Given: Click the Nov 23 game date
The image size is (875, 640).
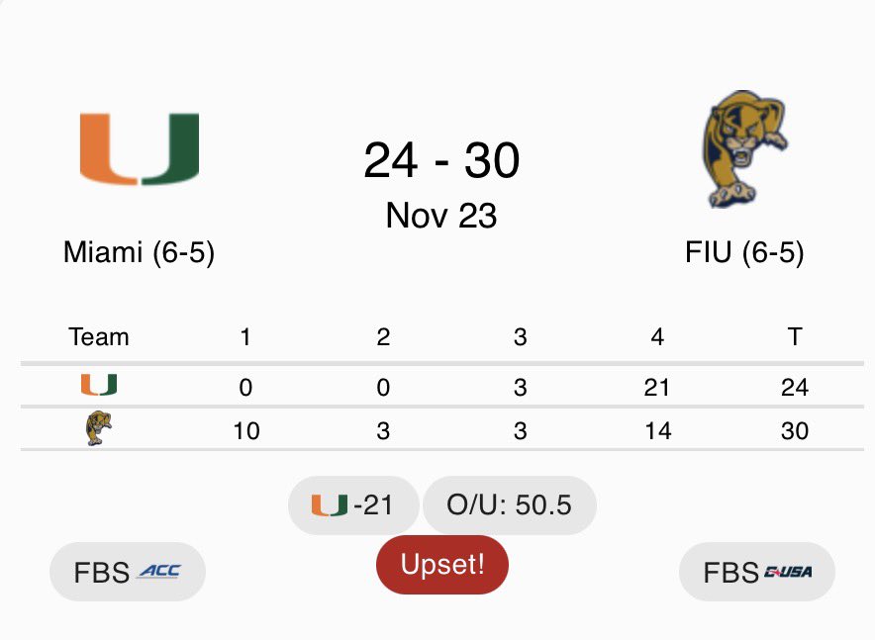Looking at the screenshot, I should pyautogui.click(x=441, y=215).
